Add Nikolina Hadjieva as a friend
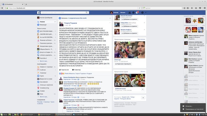 point(130,33)
